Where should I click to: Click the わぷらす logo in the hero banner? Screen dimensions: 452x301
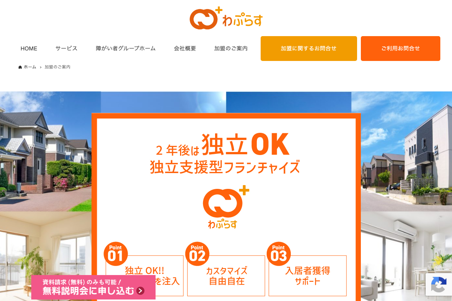coord(226,207)
